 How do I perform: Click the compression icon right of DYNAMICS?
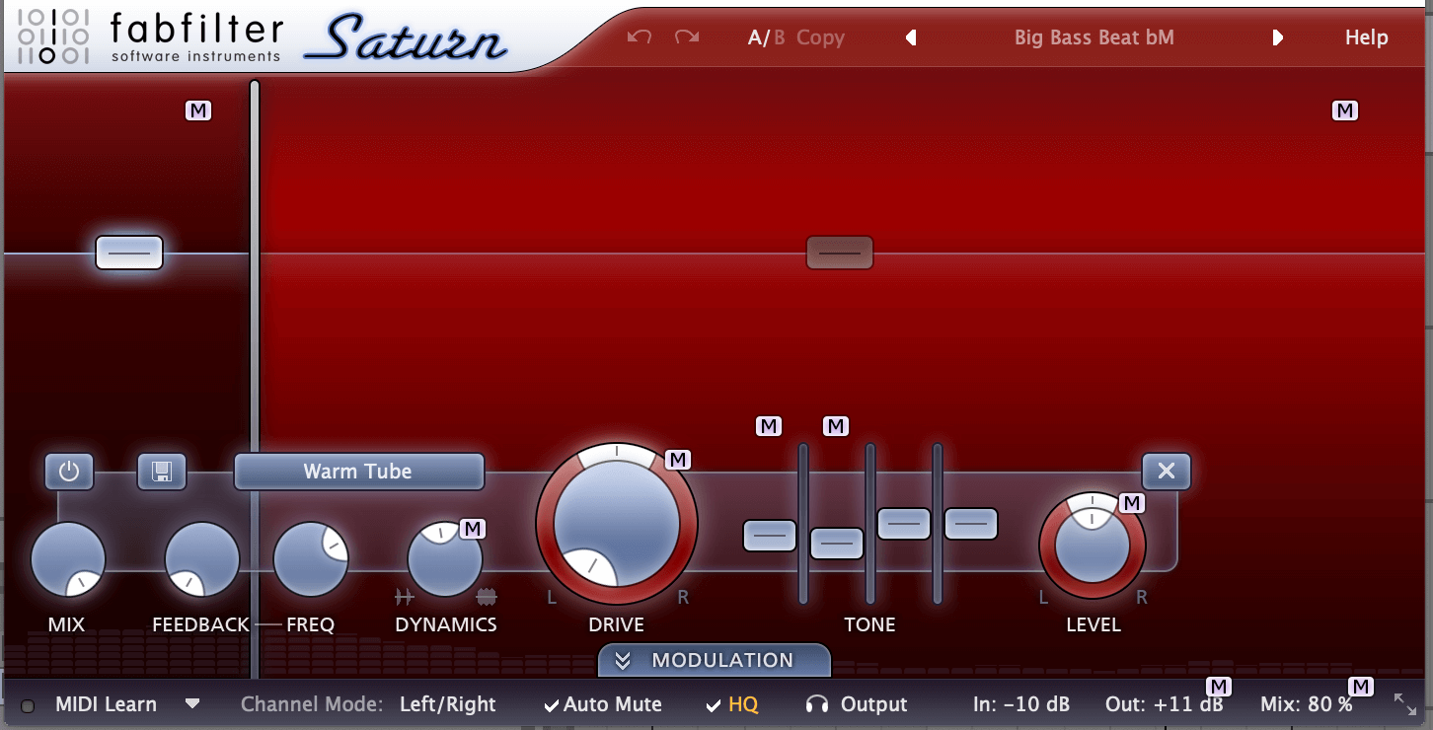[x=487, y=597]
